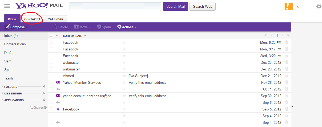Open settings gear in top right
The image size is (322, 127).
click(319, 6)
